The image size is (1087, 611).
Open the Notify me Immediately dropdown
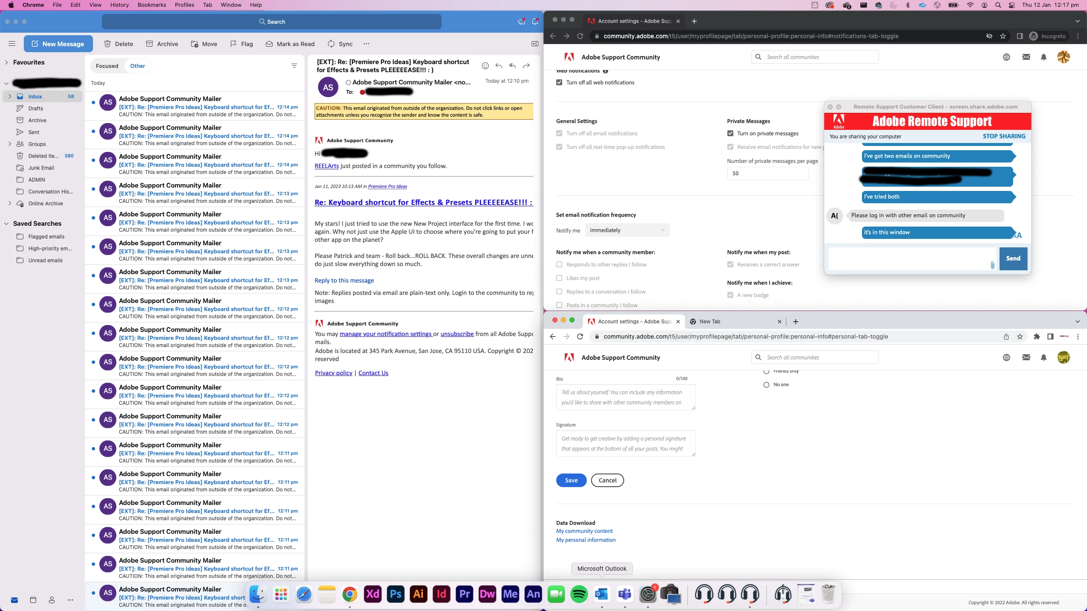pyautogui.click(x=627, y=230)
